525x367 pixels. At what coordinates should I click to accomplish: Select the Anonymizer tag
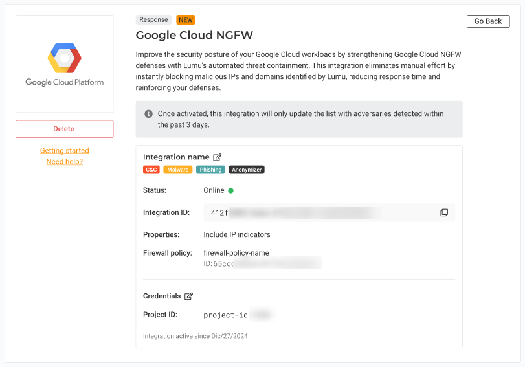point(247,170)
